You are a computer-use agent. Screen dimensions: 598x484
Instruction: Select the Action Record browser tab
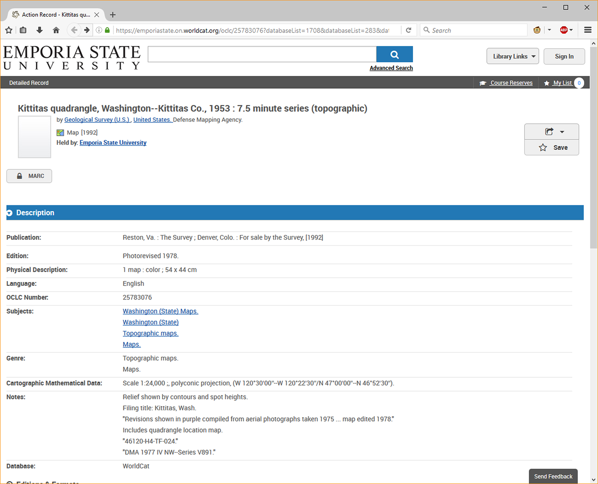pyautogui.click(x=56, y=15)
